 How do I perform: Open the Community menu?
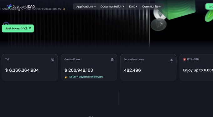[151, 7]
